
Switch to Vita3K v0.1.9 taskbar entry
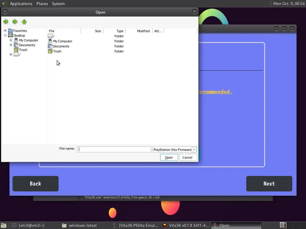[186, 225]
